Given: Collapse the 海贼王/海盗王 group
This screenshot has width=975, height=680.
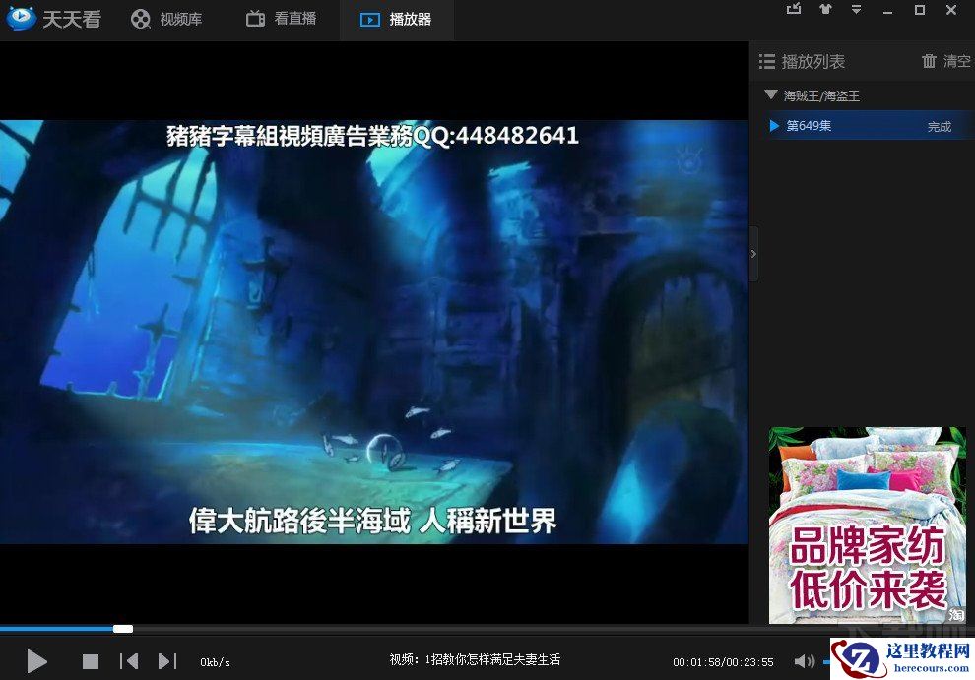Looking at the screenshot, I should 771,95.
